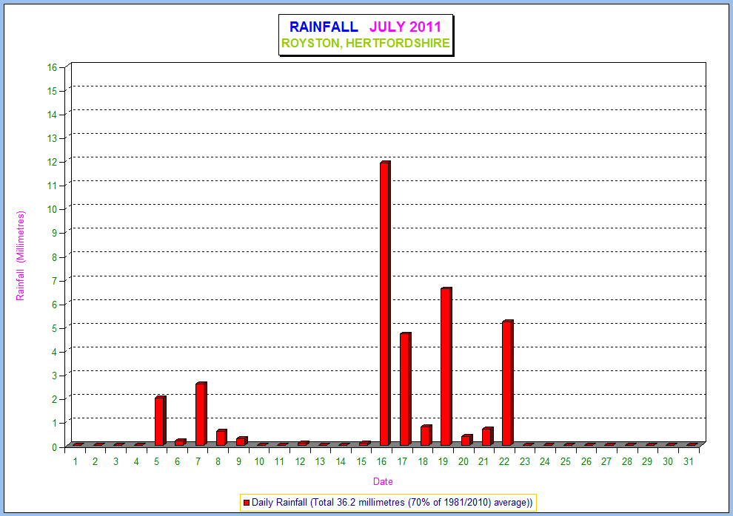
Task: Select the rainfall bar for date 7
Action: point(201,414)
